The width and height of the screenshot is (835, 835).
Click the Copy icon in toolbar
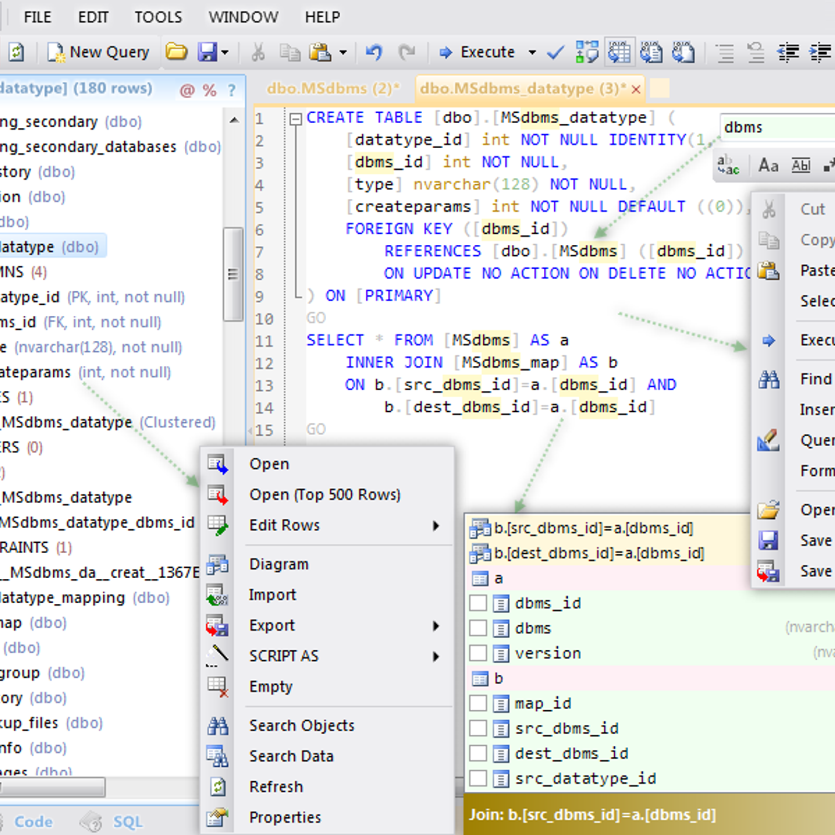click(290, 52)
